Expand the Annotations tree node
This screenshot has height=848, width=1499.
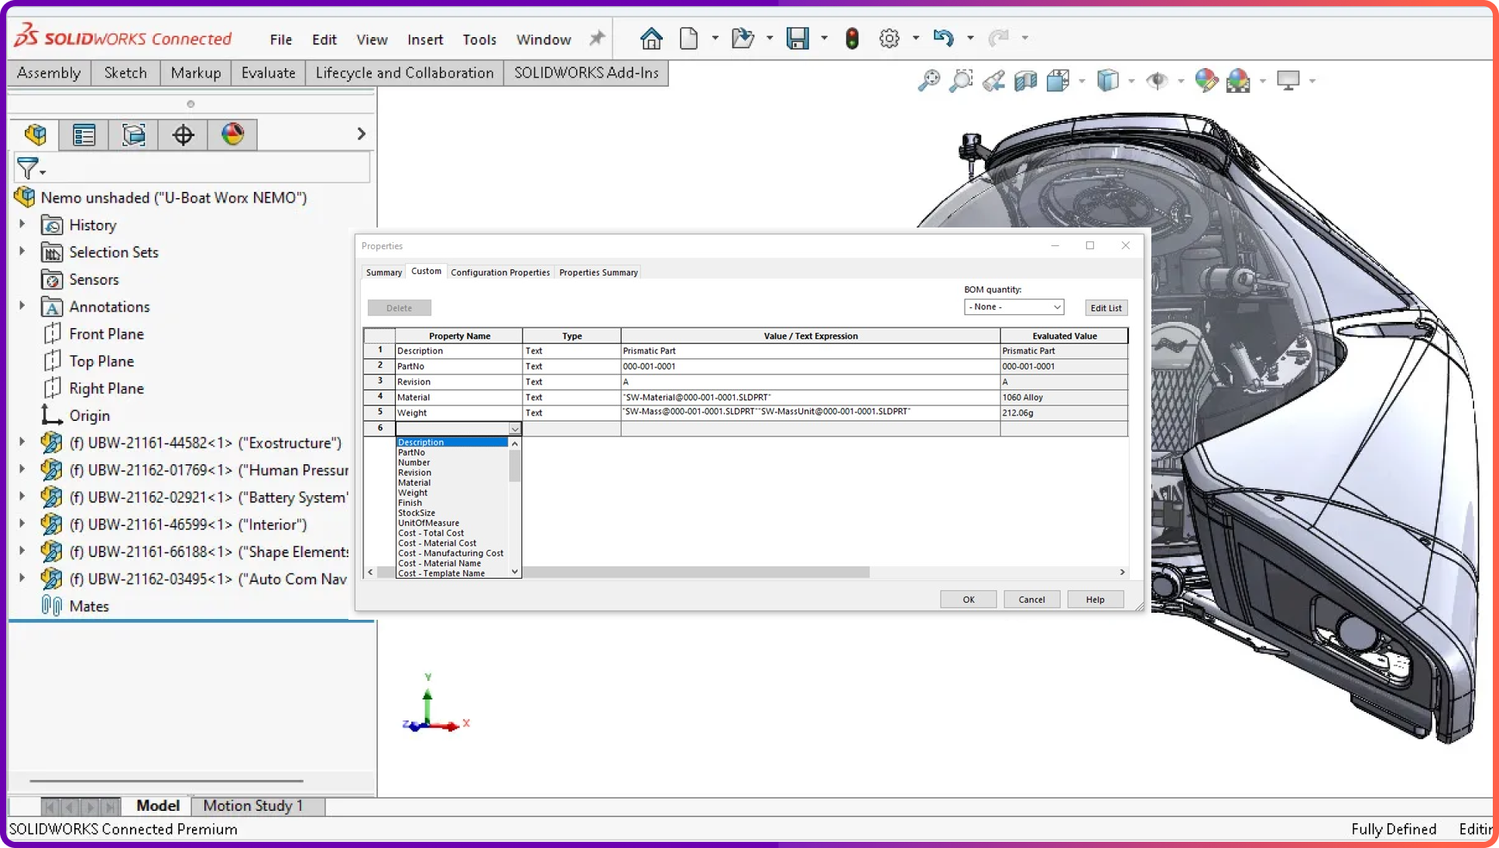22,306
